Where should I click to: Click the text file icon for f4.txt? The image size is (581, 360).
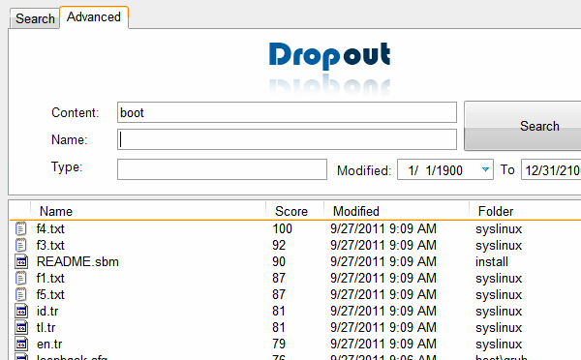(21, 228)
